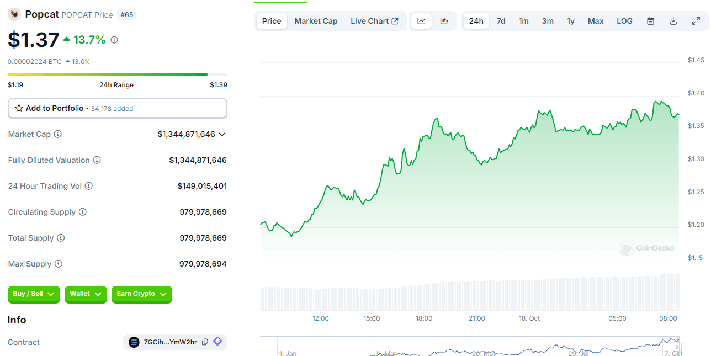The height and width of the screenshot is (356, 711).
Task: Show the Fully Diluted Valuation info icon
Action: click(97, 160)
